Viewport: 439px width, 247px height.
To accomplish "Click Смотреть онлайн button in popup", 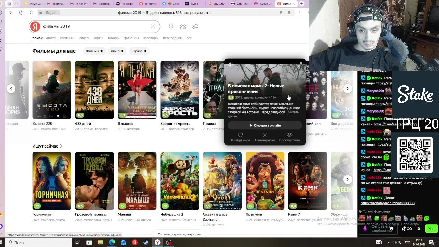I will pos(265,125).
